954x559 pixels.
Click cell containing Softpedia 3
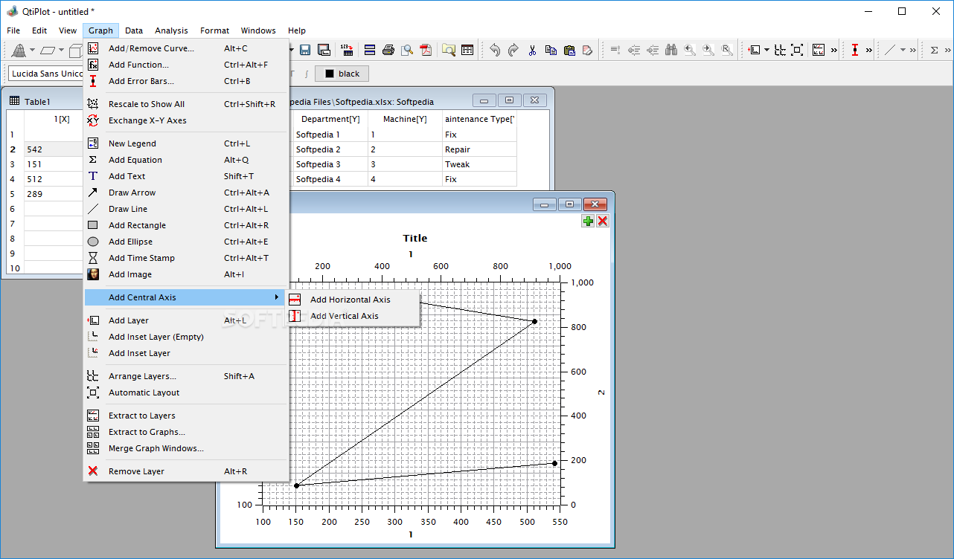click(330, 164)
